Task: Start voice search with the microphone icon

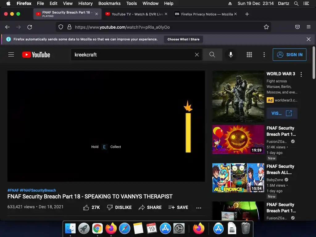Action: 231,55
